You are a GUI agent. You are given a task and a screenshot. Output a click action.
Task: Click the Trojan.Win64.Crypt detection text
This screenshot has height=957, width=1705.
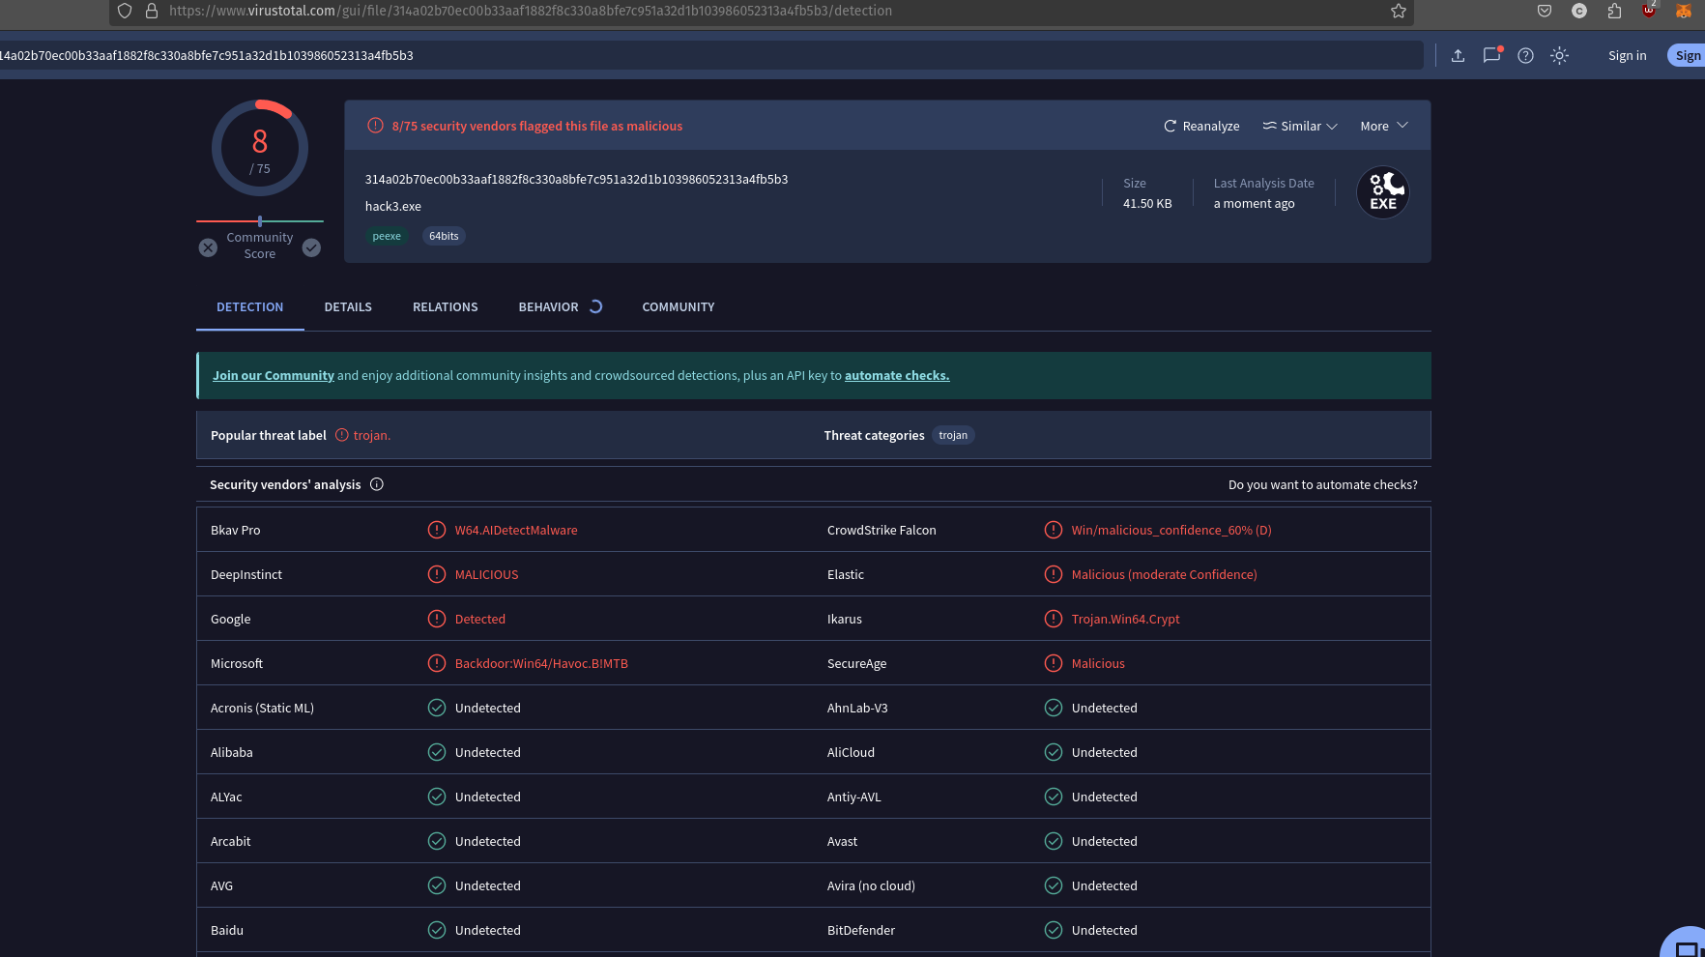(x=1125, y=620)
